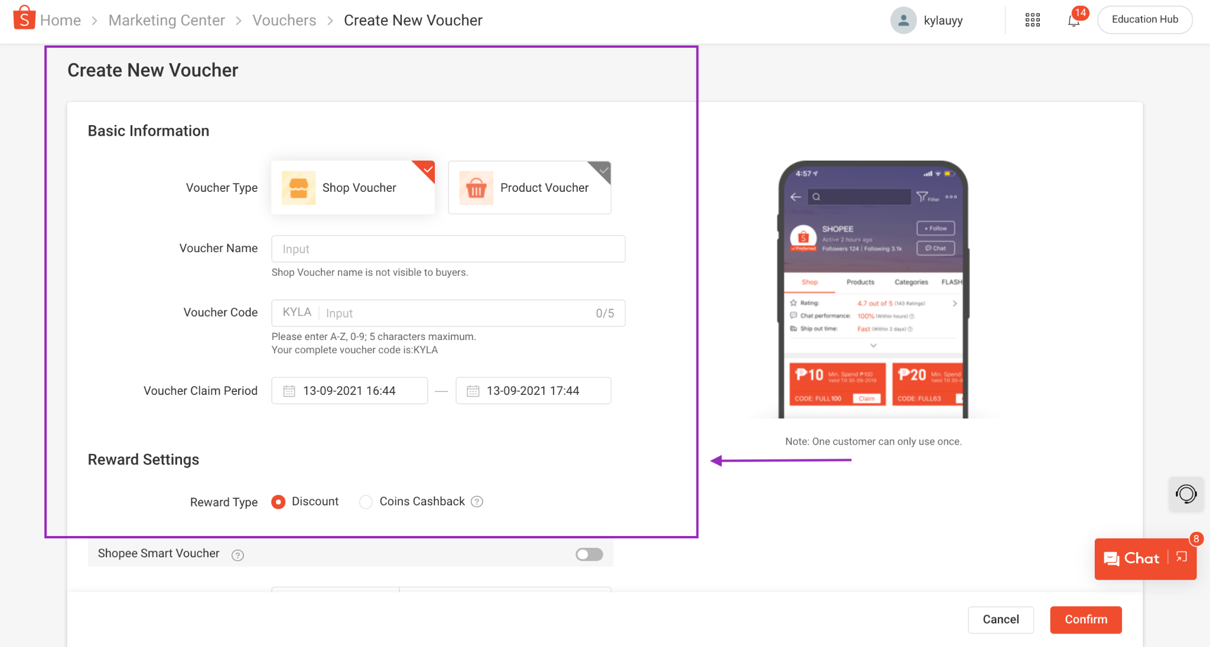Viewport: 1210px width, 647px height.
Task: Go to Marketing Center breadcrumb
Action: click(x=167, y=20)
